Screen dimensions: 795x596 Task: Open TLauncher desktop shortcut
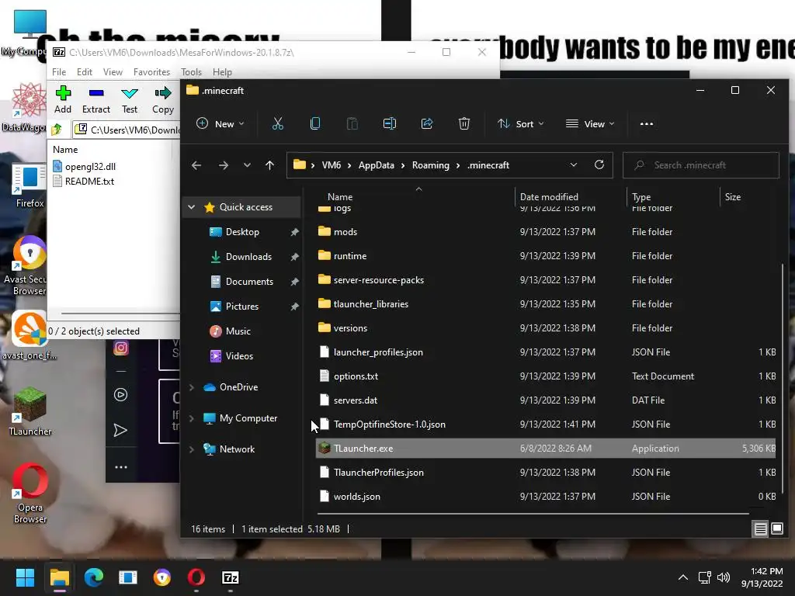(x=30, y=411)
